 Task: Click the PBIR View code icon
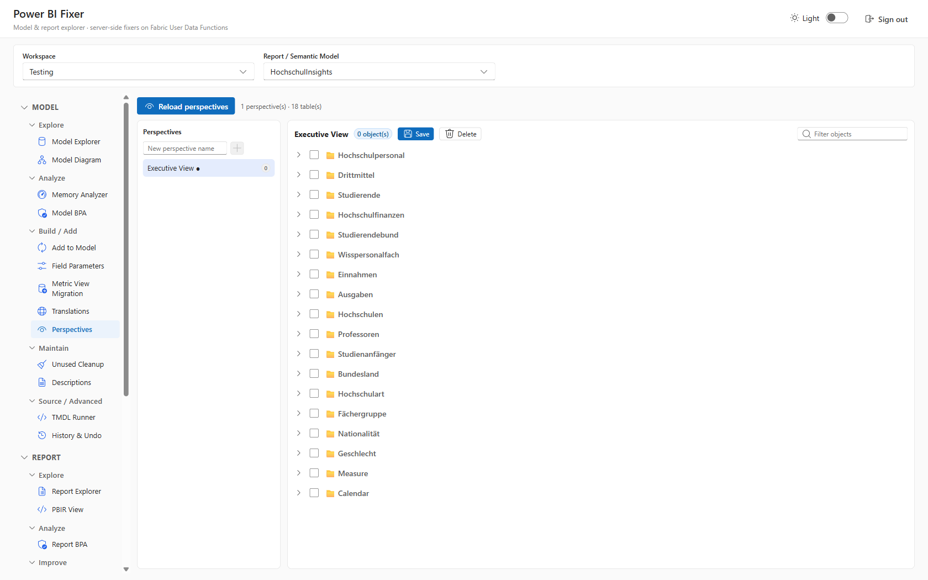click(42, 509)
